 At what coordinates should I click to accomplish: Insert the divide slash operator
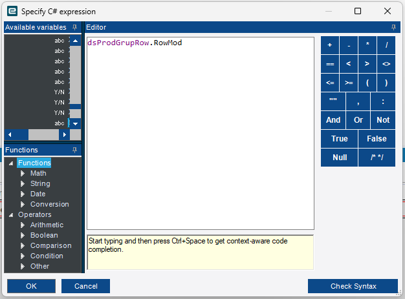(386, 45)
